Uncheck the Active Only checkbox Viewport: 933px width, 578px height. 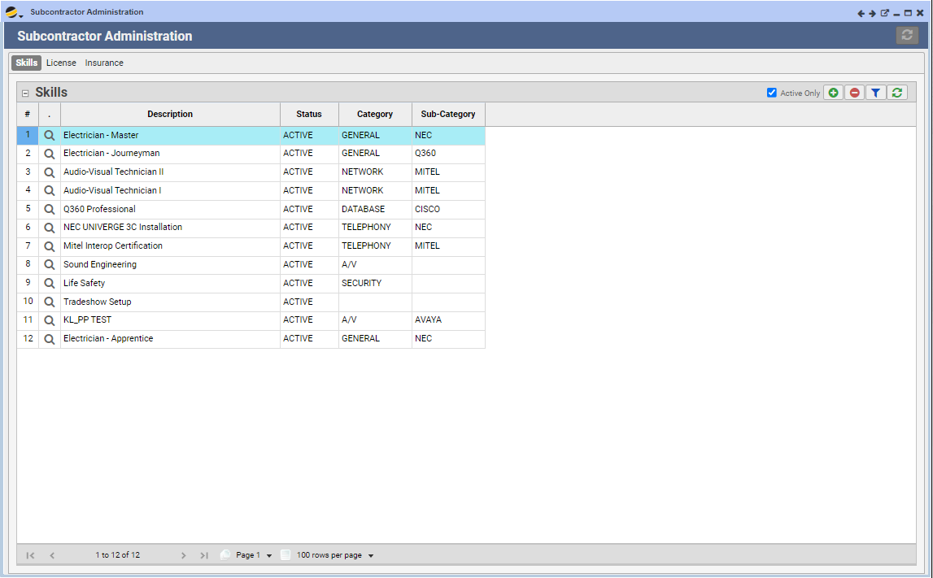pyautogui.click(x=772, y=93)
